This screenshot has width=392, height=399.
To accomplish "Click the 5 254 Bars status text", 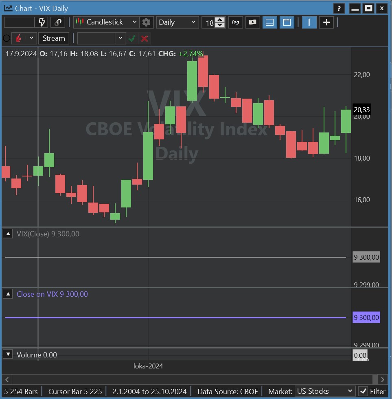I will (21, 391).
